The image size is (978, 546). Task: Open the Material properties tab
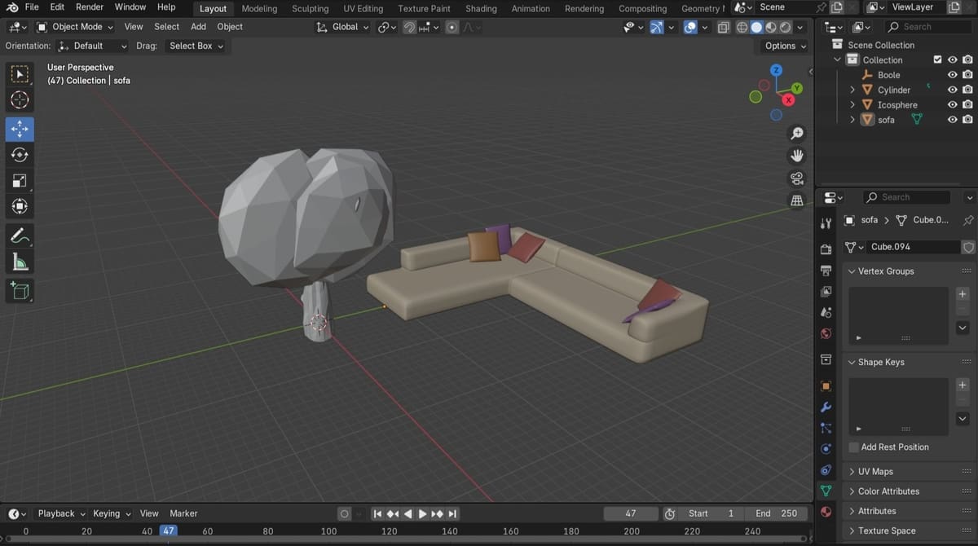click(826, 512)
